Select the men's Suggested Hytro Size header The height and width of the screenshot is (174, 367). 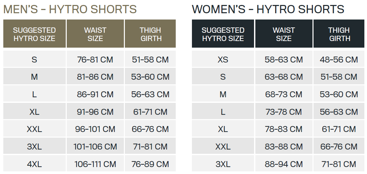(x=34, y=34)
